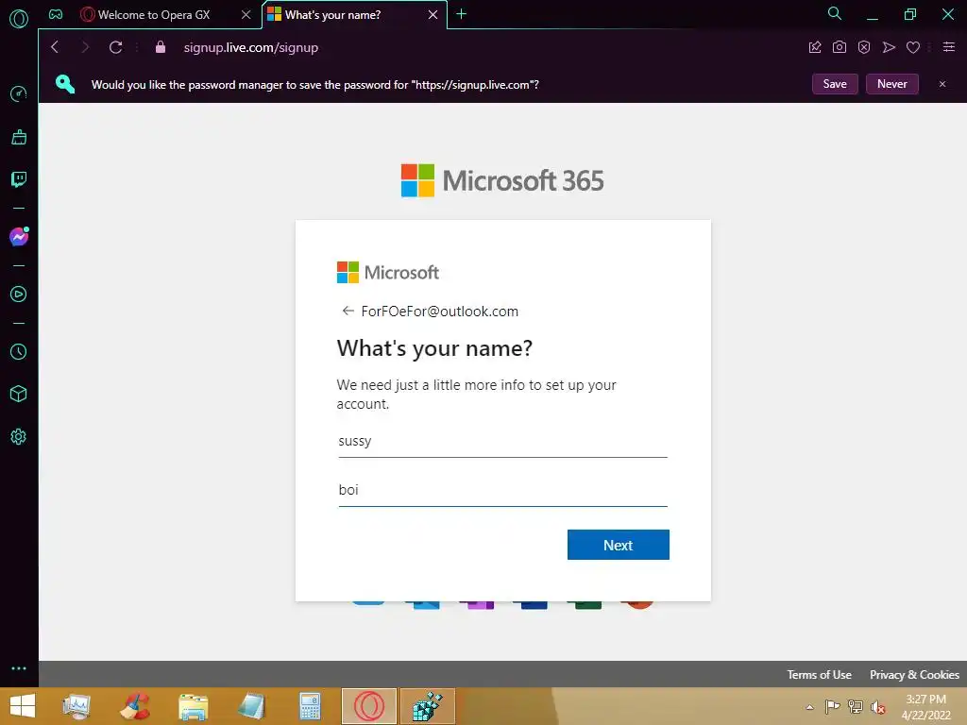Open the Extensions cube icon
Viewport: 967px width, 725px height.
tap(19, 394)
